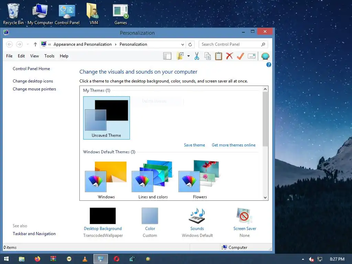Open the Tools menu
Viewport: 352px width, 264px height.
tap(49, 56)
